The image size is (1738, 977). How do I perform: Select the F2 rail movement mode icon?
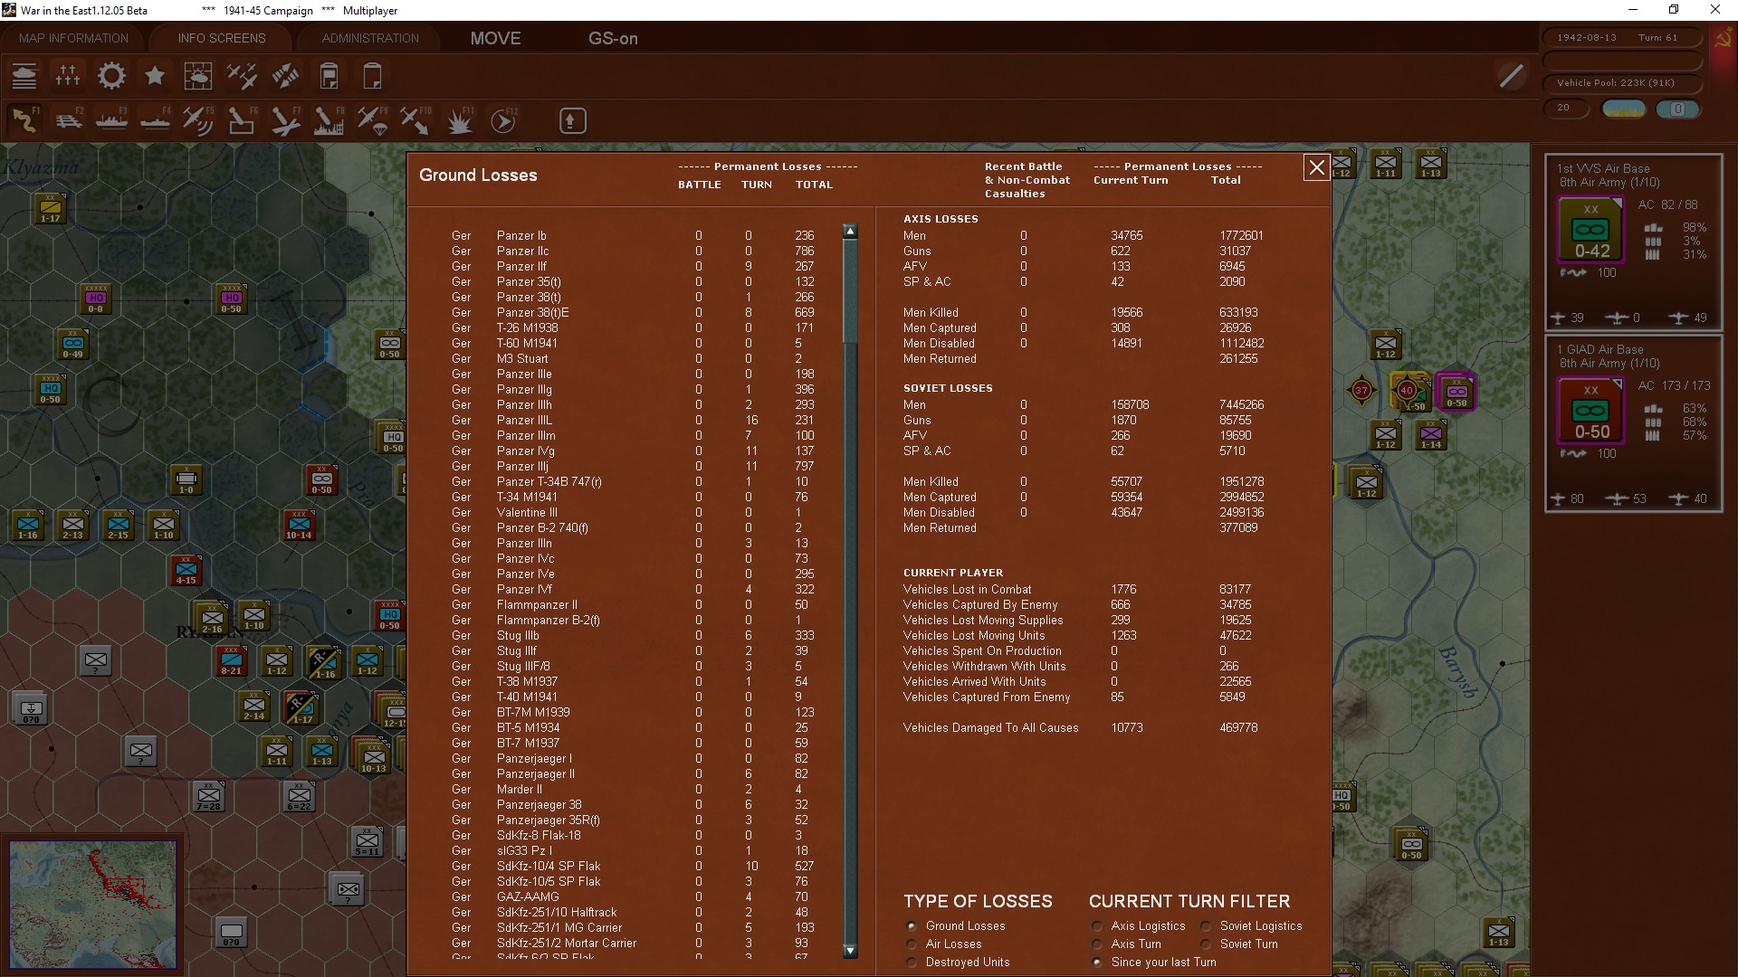[69, 120]
